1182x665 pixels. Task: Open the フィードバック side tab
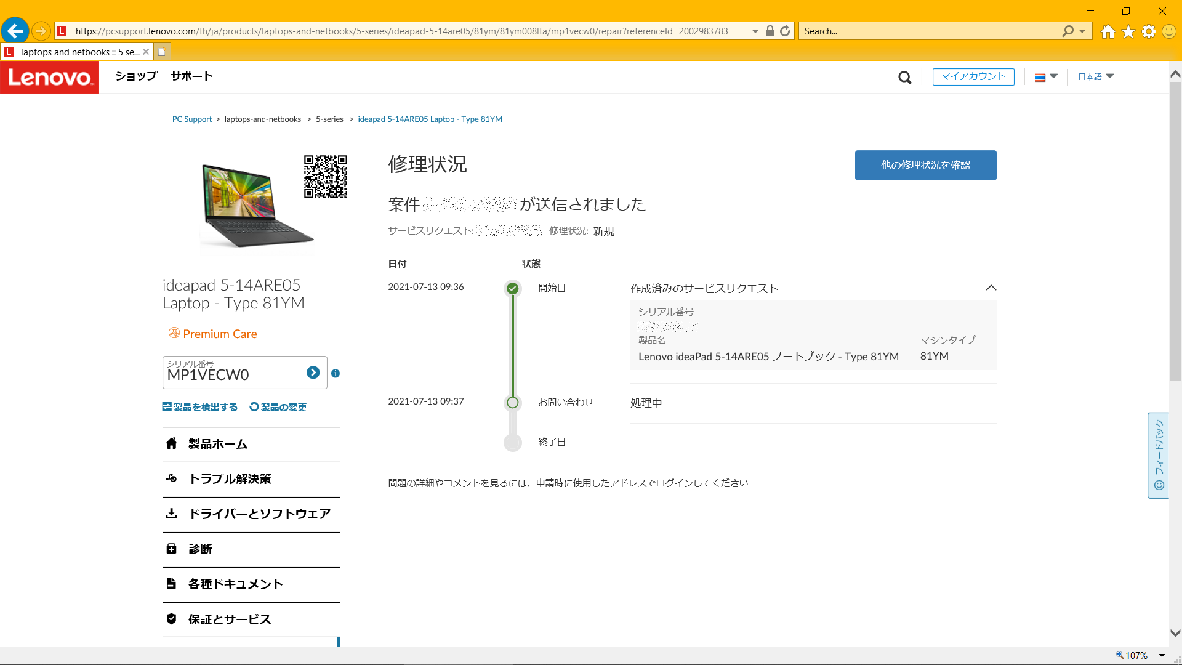[1159, 455]
